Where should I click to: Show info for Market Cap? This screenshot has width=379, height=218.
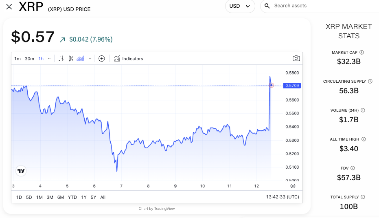tap(361, 53)
